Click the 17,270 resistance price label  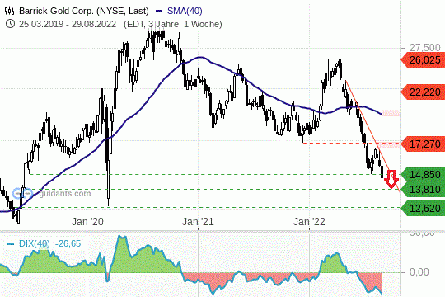tap(423, 144)
